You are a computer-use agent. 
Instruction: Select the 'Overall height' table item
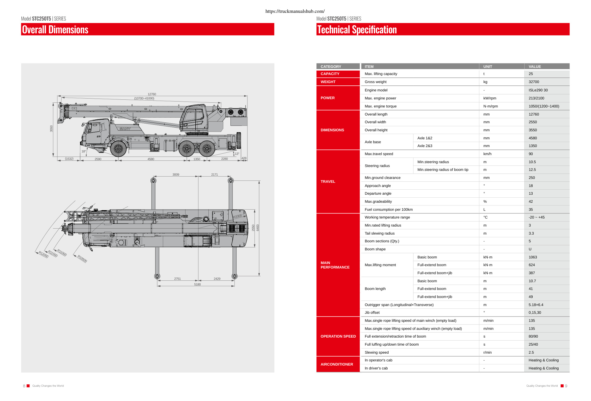[376, 130]
